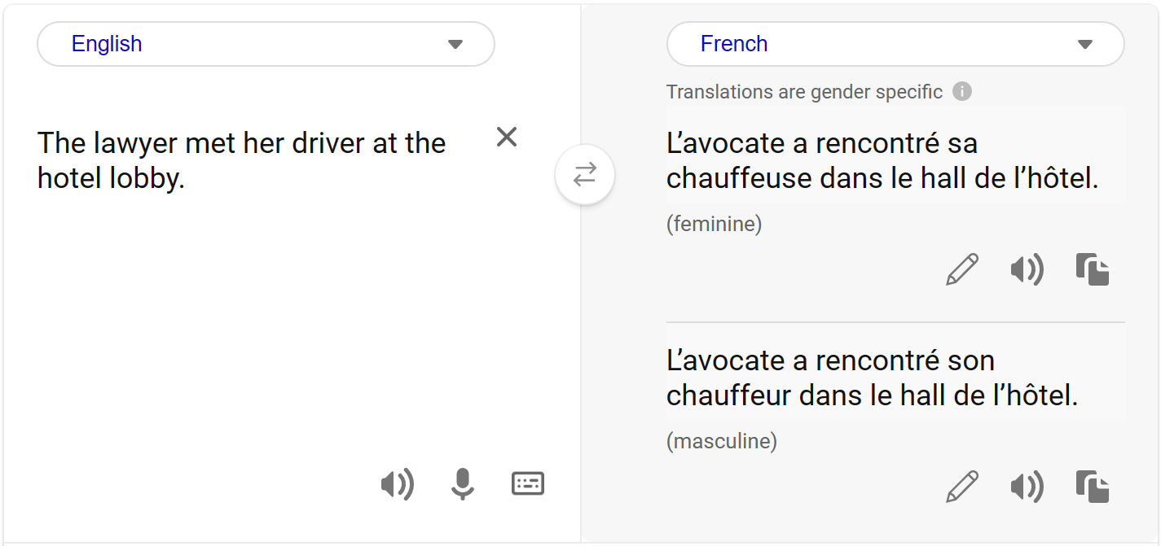Suggest an edit to the feminine translation

[x=962, y=269]
